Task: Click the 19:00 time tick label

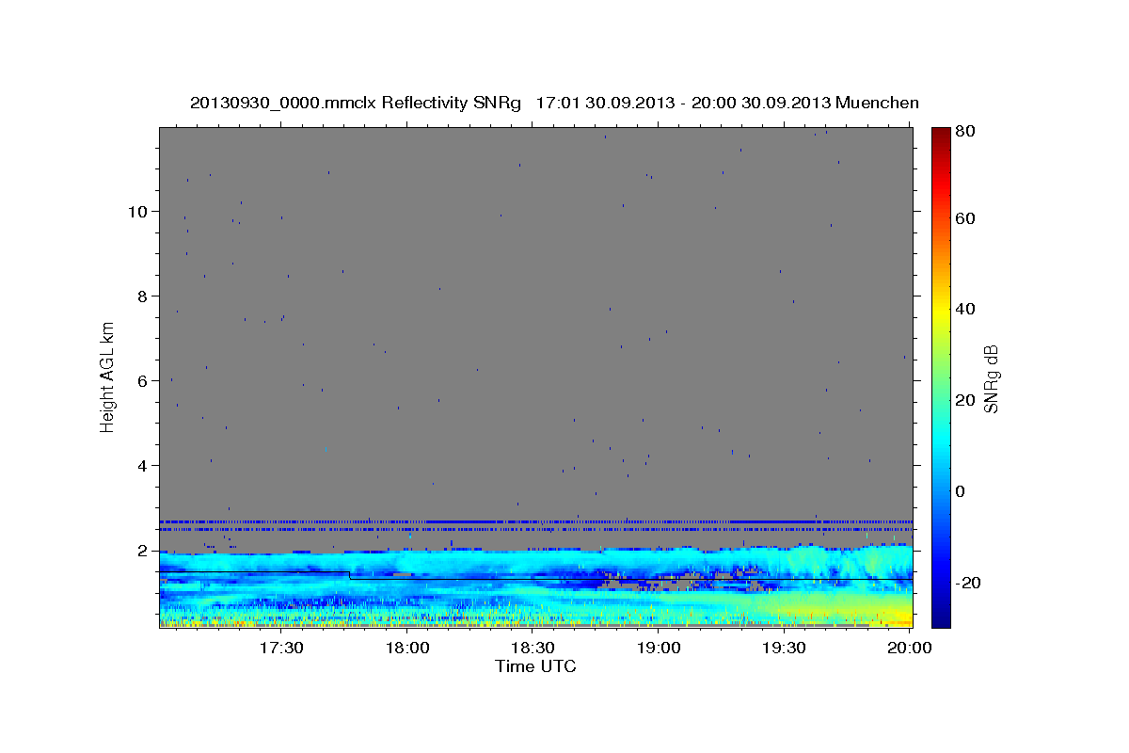Action: pyautogui.click(x=659, y=648)
